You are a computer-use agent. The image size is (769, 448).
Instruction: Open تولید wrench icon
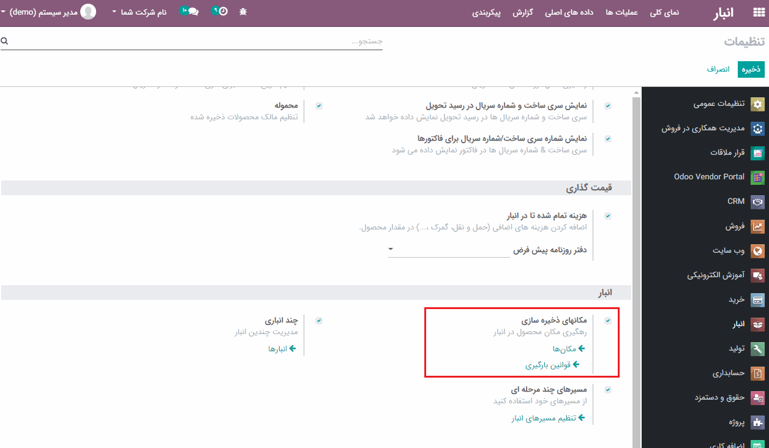758,349
